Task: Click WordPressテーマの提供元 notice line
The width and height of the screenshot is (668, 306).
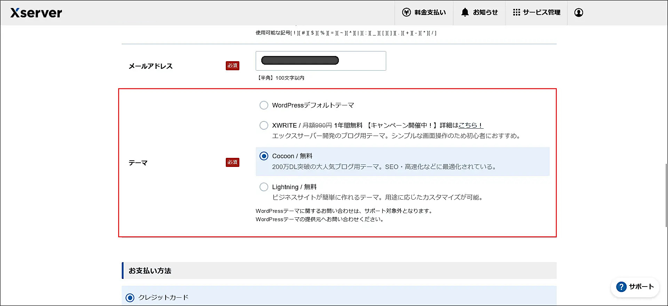Action: 320,219
